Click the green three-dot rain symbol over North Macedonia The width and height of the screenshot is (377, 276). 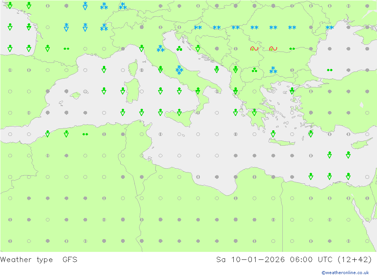click(x=254, y=70)
